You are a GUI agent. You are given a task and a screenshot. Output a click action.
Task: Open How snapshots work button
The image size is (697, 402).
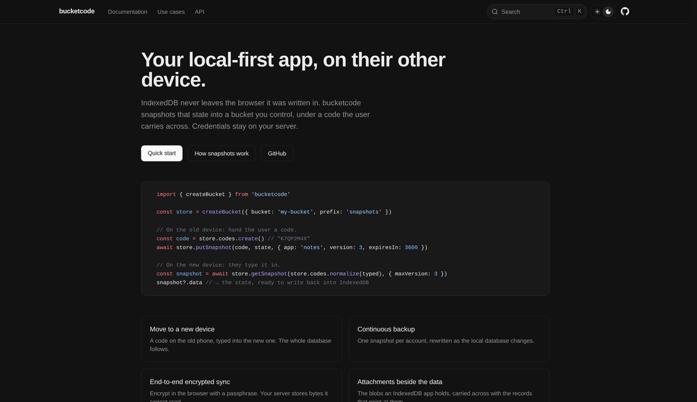point(222,153)
